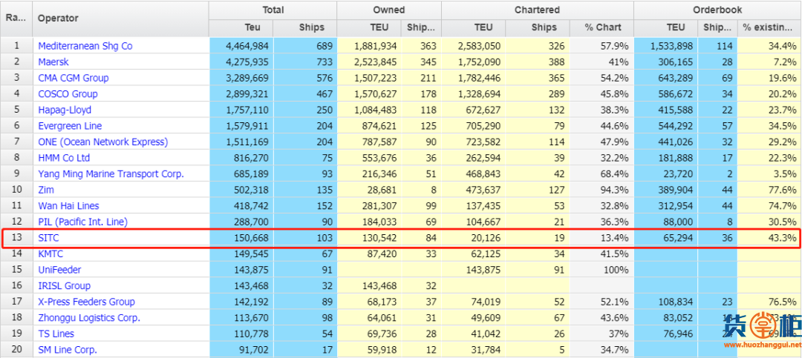The height and width of the screenshot is (358, 802).
Task: Open the CMA CGM Group link
Action: [x=73, y=78]
